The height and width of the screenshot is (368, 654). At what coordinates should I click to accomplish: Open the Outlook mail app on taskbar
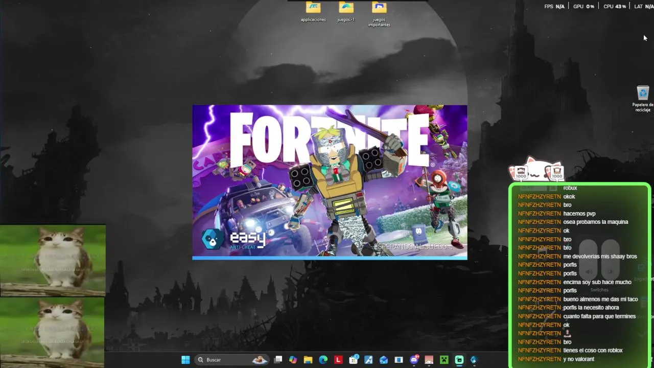pos(384,360)
